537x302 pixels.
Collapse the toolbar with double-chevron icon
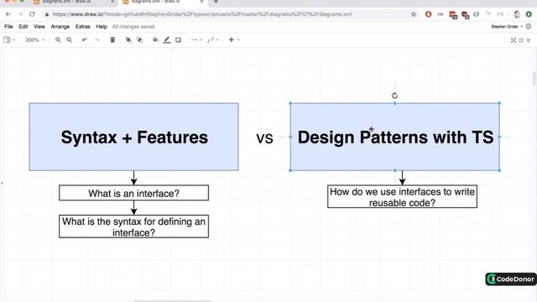coord(529,40)
